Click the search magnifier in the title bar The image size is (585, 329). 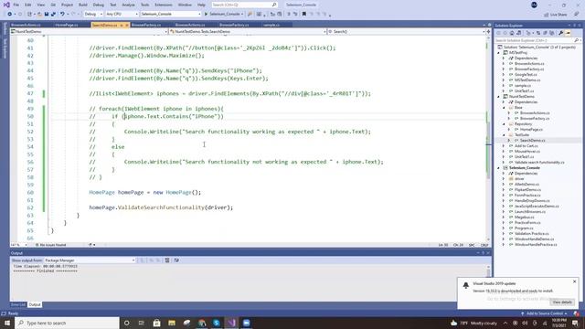274,5
